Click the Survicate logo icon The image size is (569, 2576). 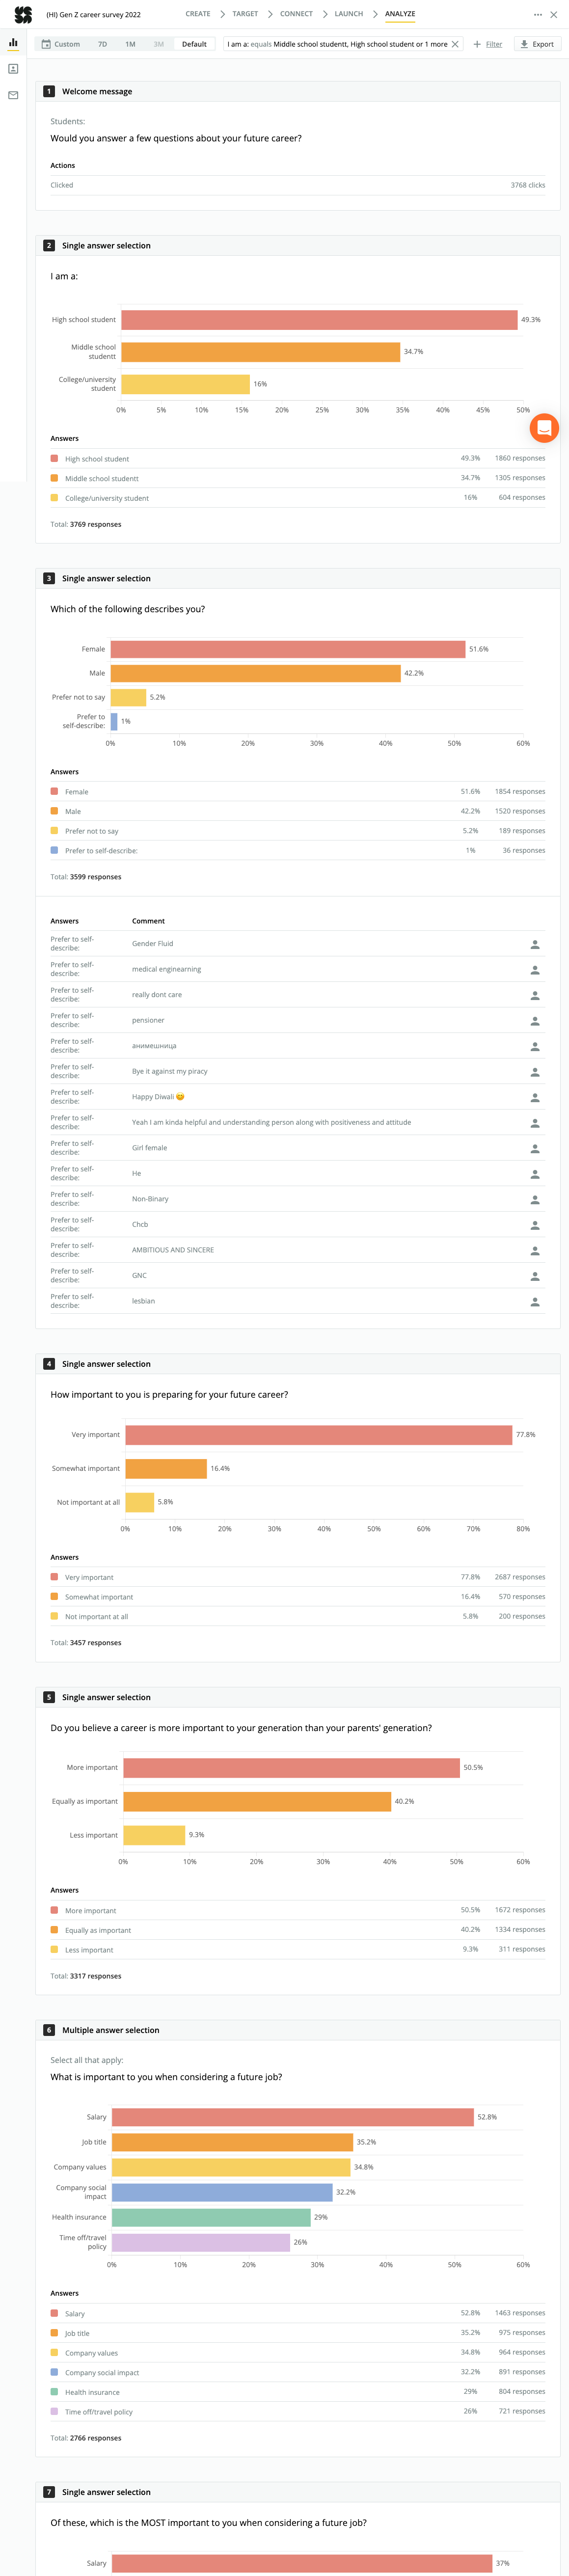coord(23,15)
